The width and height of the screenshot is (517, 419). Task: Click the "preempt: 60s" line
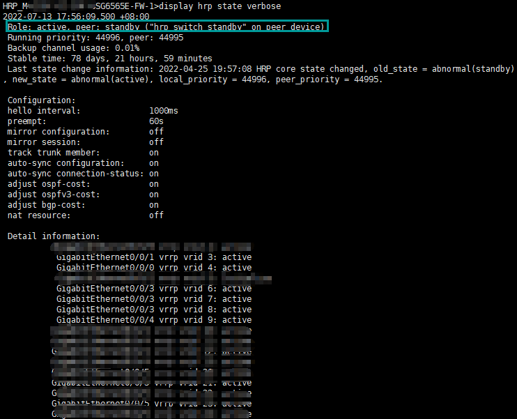(86, 121)
